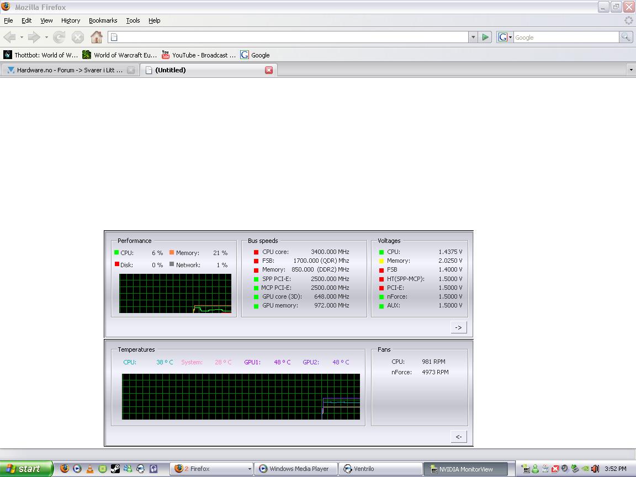Click the GPU memory 972.000 MHz value
636x477 pixels.
(331, 305)
